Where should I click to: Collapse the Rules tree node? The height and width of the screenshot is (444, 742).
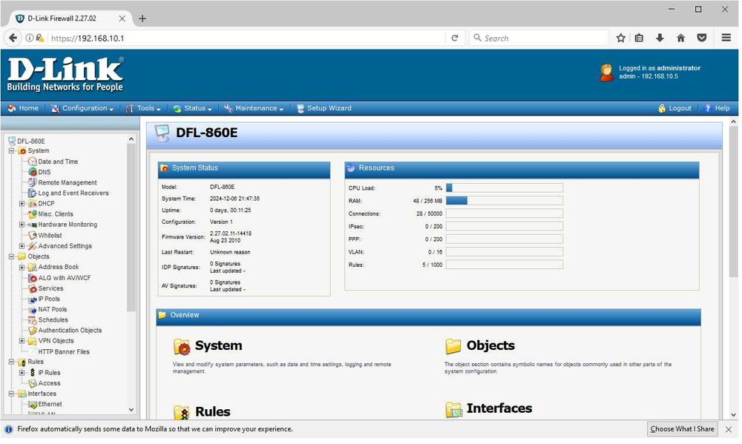pyautogui.click(x=11, y=362)
